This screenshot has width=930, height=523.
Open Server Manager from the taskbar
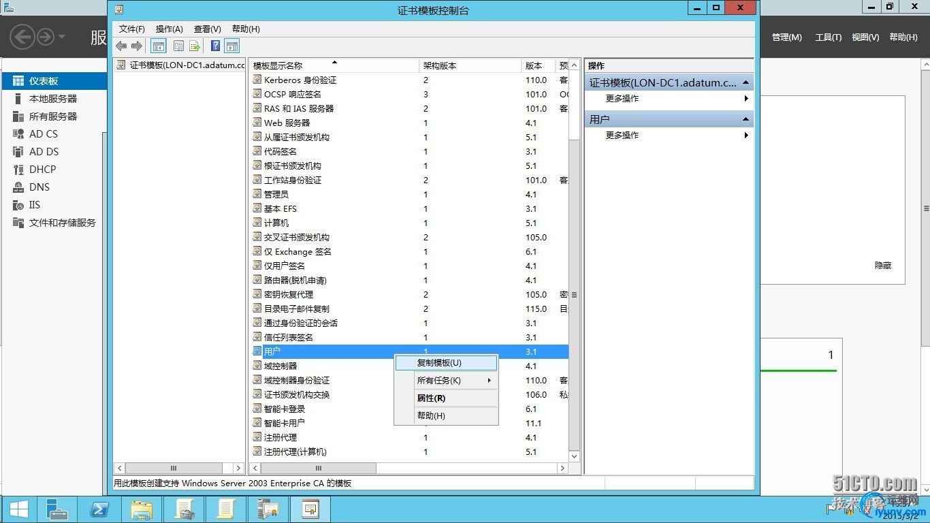(x=56, y=509)
